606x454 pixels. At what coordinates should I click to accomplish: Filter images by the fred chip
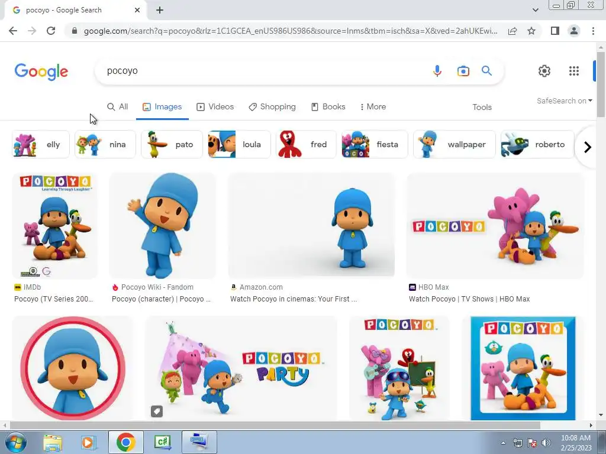pyautogui.click(x=306, y=144)
